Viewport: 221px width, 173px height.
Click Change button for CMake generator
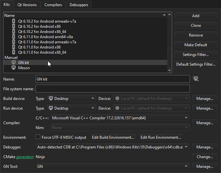tap(205, 157)
